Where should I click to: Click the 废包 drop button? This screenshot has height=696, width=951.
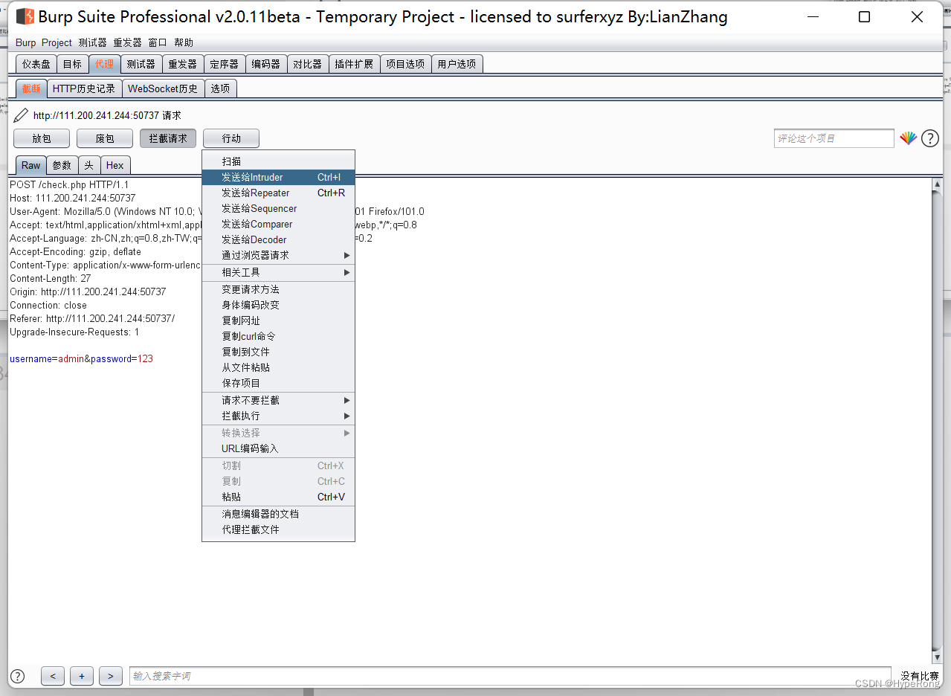click(105, 138)
